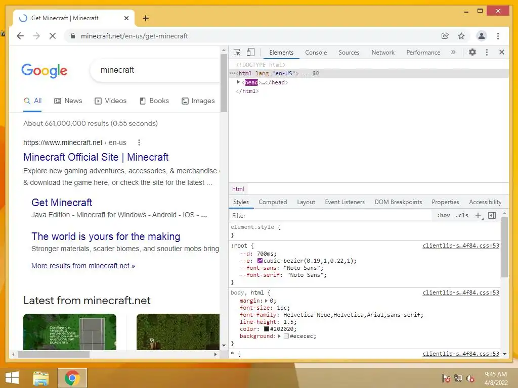Screen dimensions: 518x388
Task: Open the Accessibility tab
Action: coord(485,202)
